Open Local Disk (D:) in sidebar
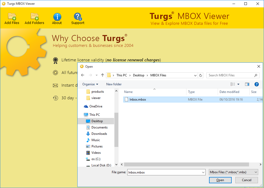 pos(99,165)
